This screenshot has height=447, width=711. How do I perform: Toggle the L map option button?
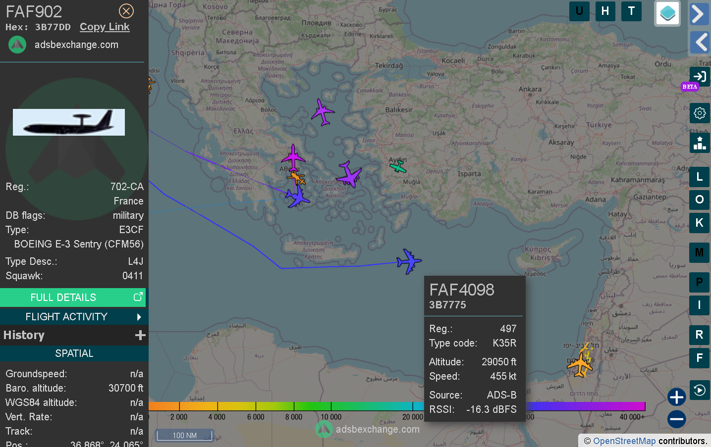click(699, 177)
